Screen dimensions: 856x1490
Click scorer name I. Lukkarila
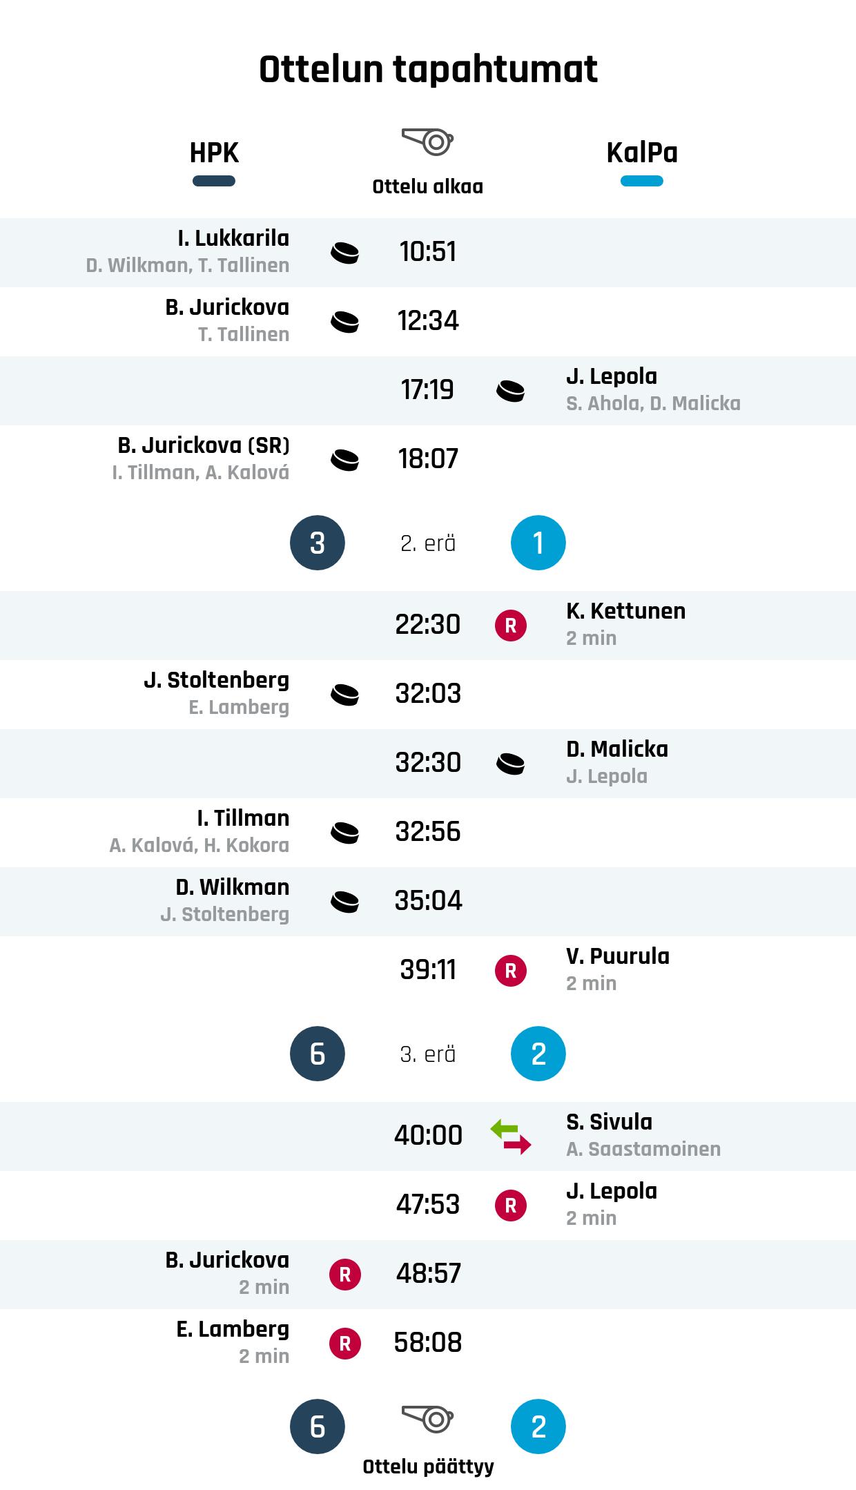tap(233, 238)
